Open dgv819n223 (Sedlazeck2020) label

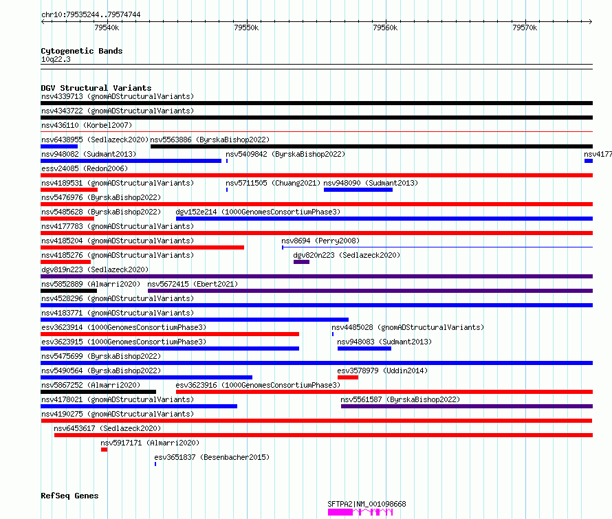[95, 269]
